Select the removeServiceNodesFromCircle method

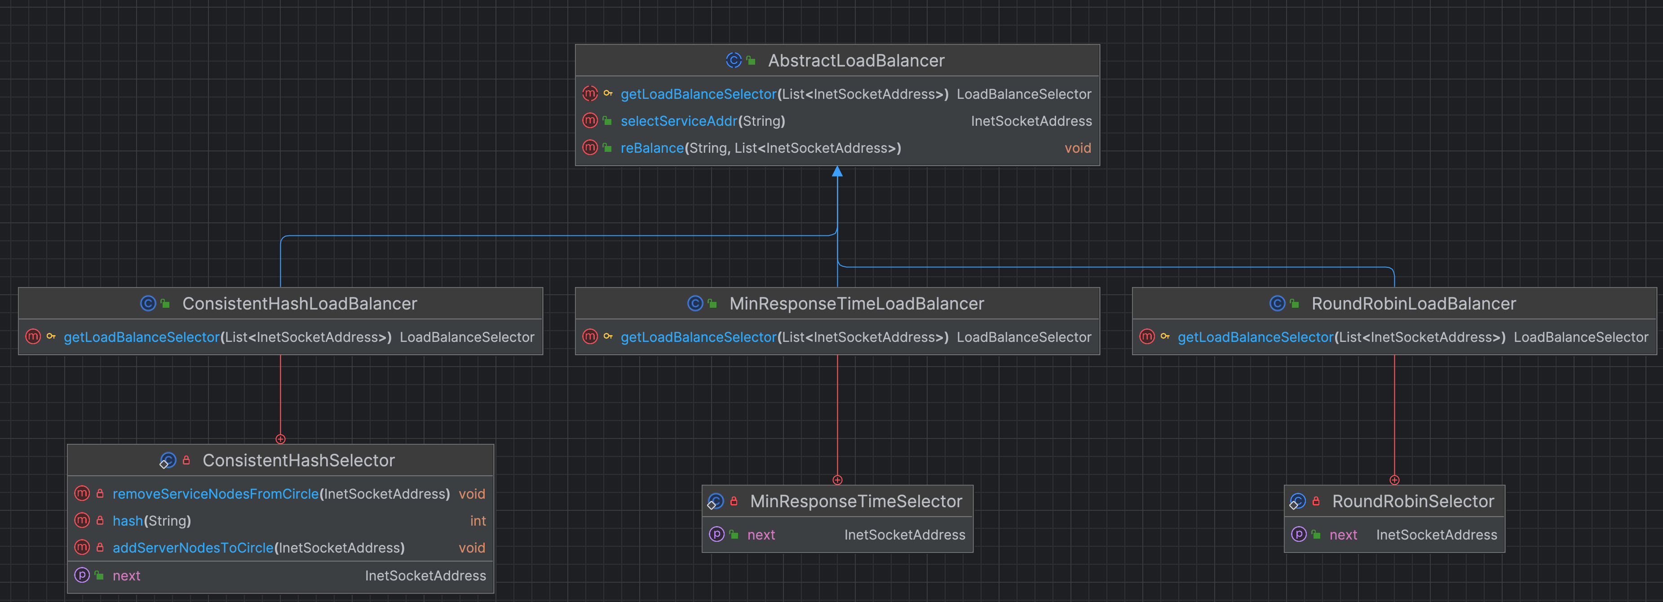point(216,494)
